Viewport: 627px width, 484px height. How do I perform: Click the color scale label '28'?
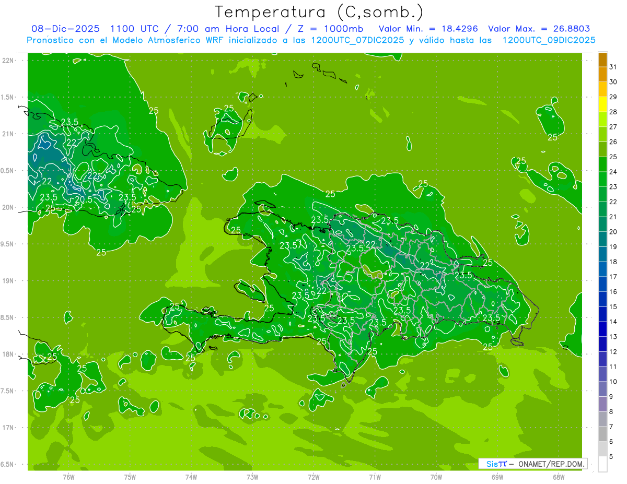point(613,112)
